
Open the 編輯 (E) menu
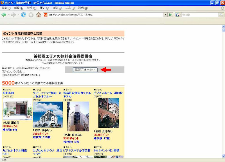19,8
